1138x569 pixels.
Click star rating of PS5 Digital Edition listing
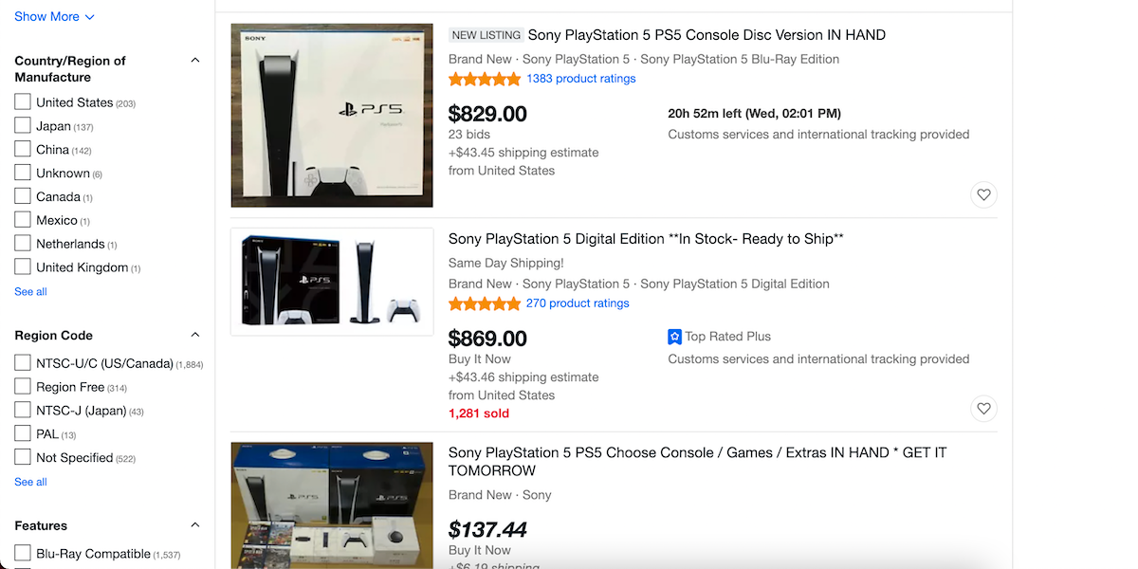485,303
